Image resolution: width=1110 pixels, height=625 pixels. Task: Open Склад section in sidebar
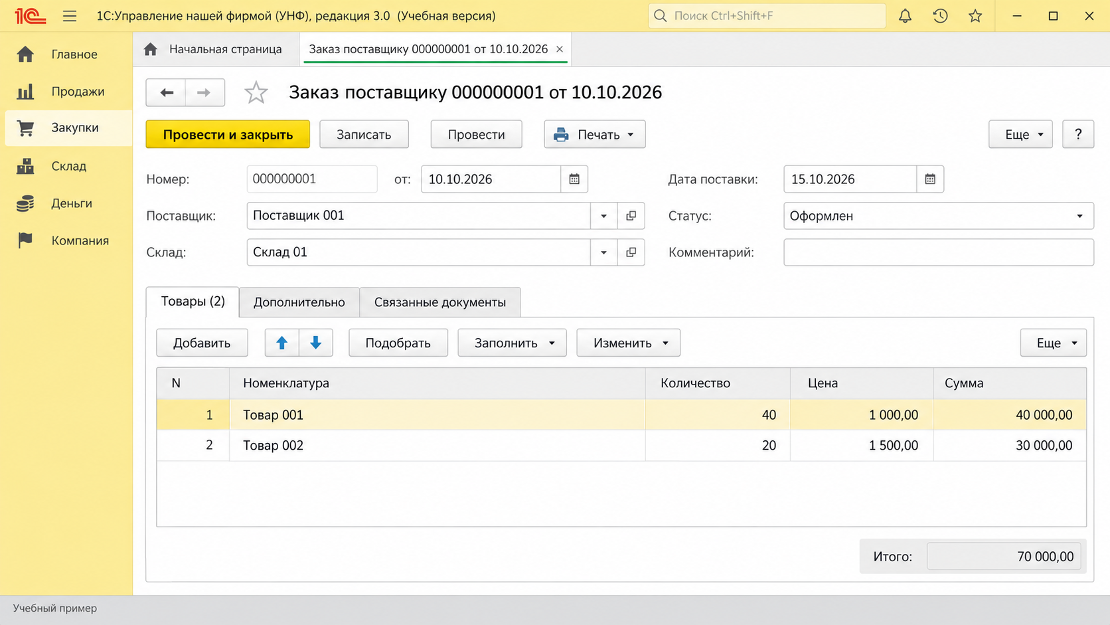pyautogui.click(x=66, y=166)
